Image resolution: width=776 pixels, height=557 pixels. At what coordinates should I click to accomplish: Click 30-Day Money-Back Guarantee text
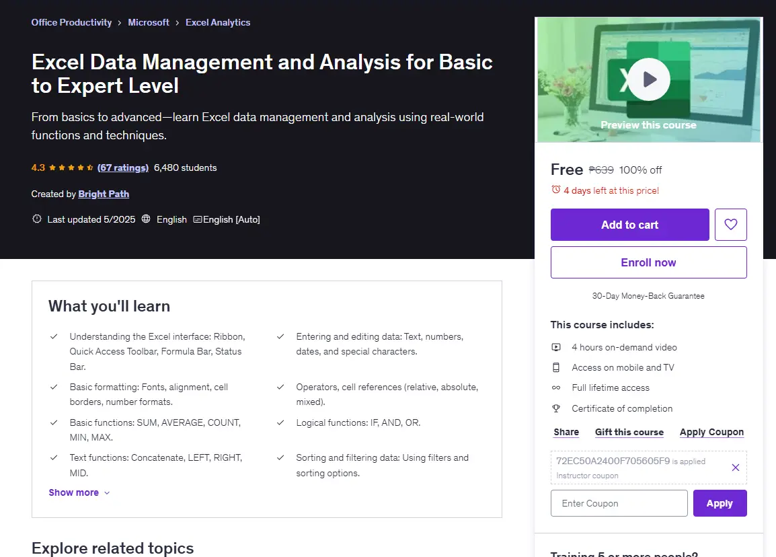(x=648, y=296)
